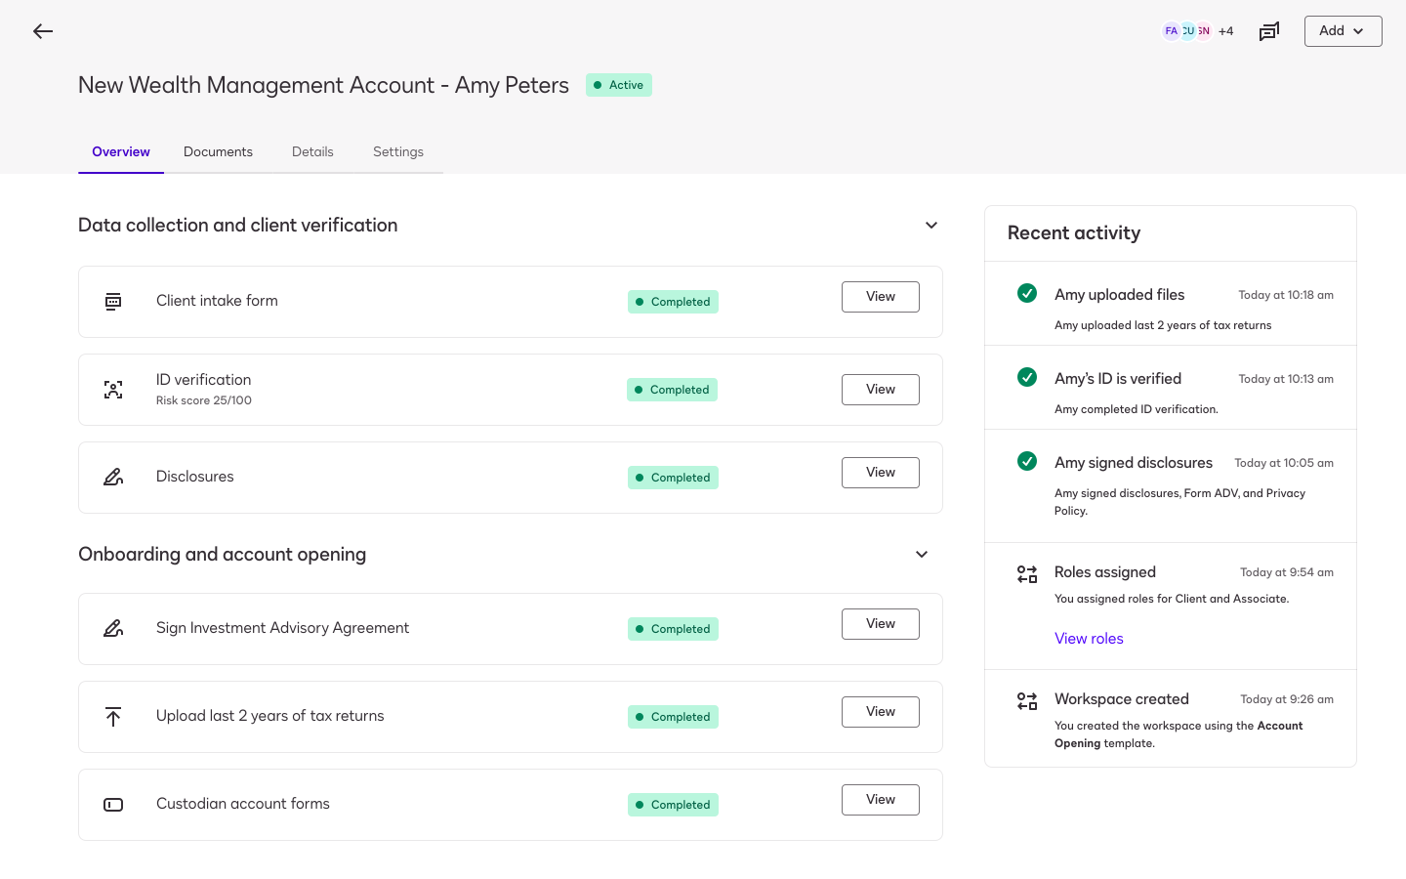This screenshot has height=879, width=1406.
Task: Click the View roles link
Action: pos(1089,638)
